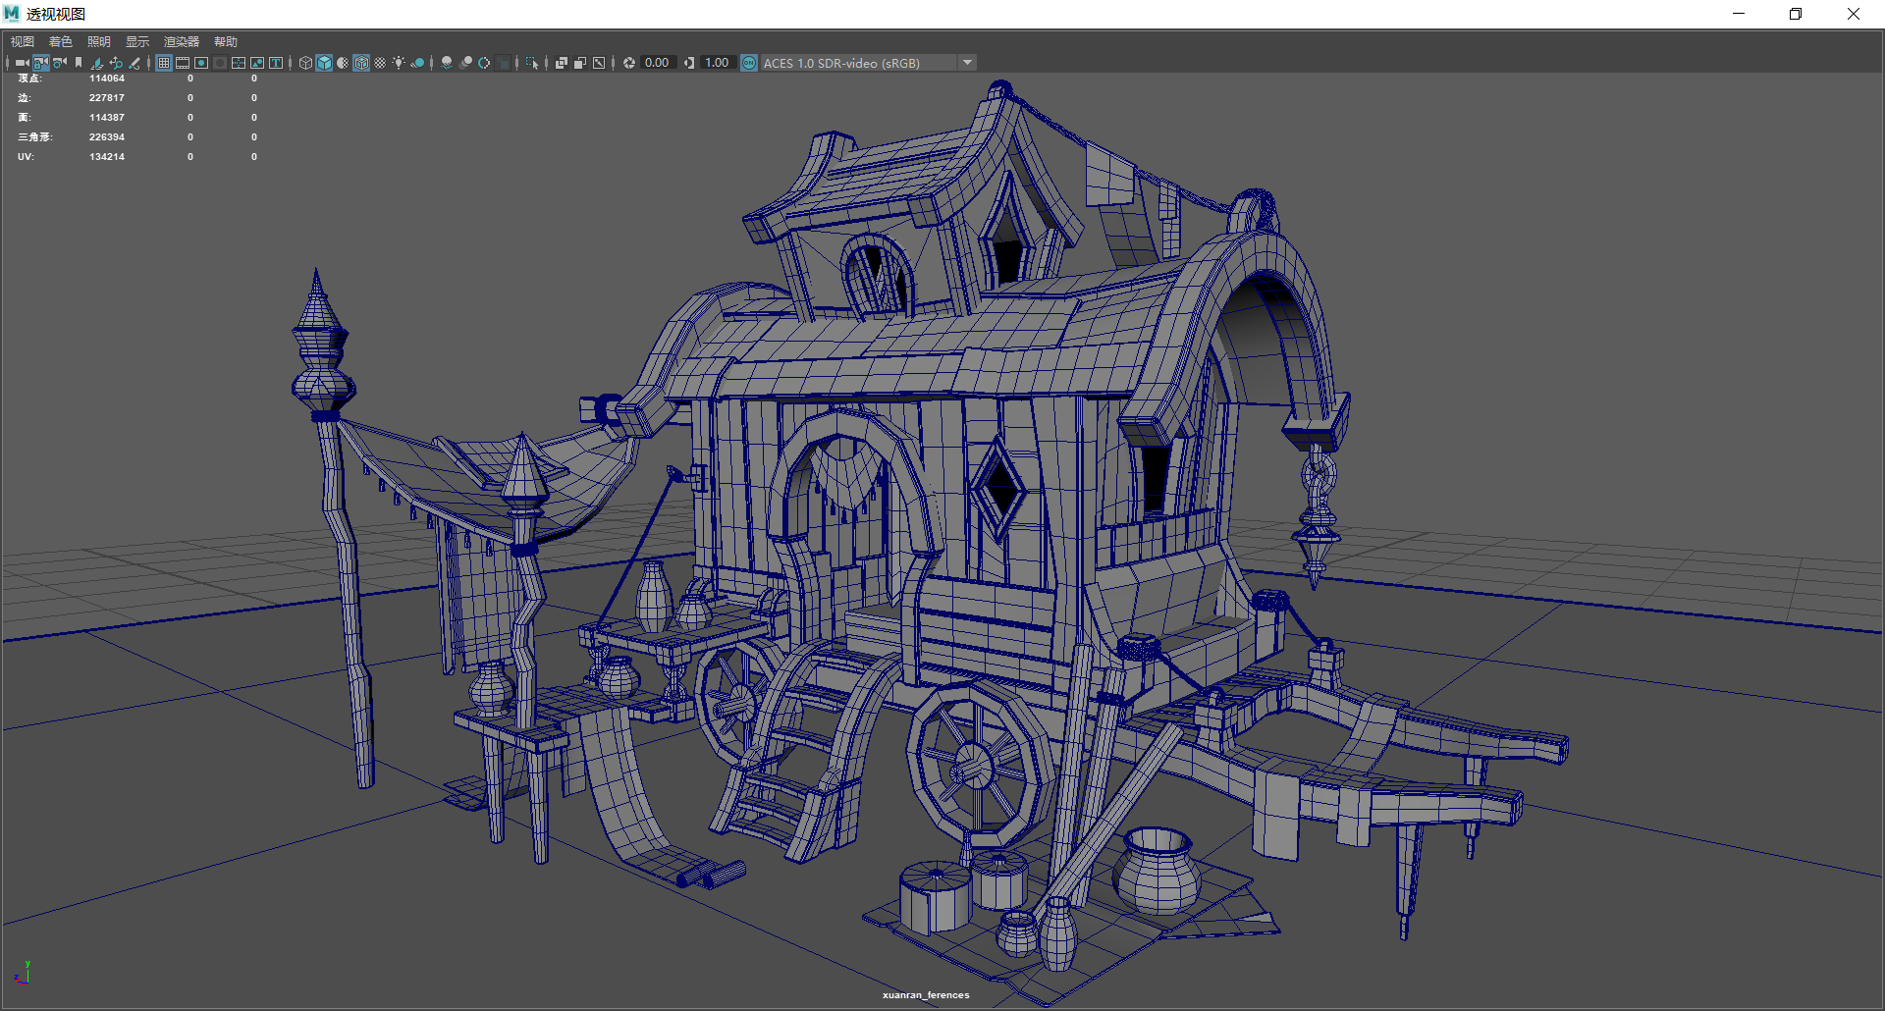Expand the ACES 1.0 SDR-video view transform dropdown
1885x1011 pixels.
(x=967, y=63)
